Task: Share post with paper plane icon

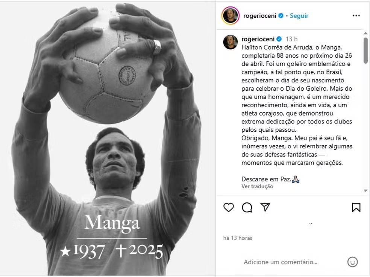Action: pyautogui.click(x=265, y=207)
